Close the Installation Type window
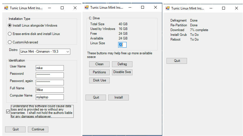Viewport: 243px width, 136px height. (75, 8)
